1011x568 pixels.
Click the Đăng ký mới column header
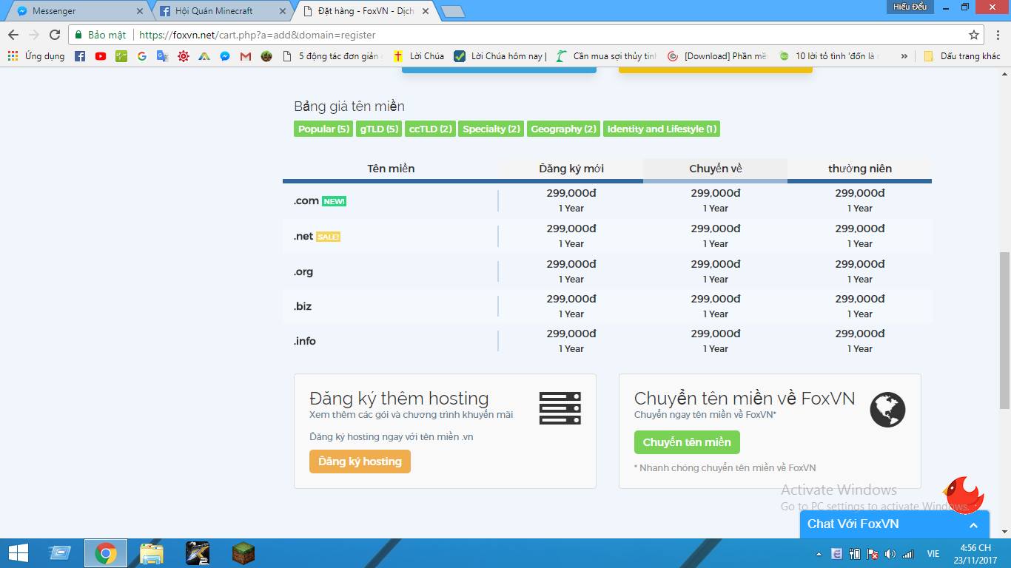point(571,169)
